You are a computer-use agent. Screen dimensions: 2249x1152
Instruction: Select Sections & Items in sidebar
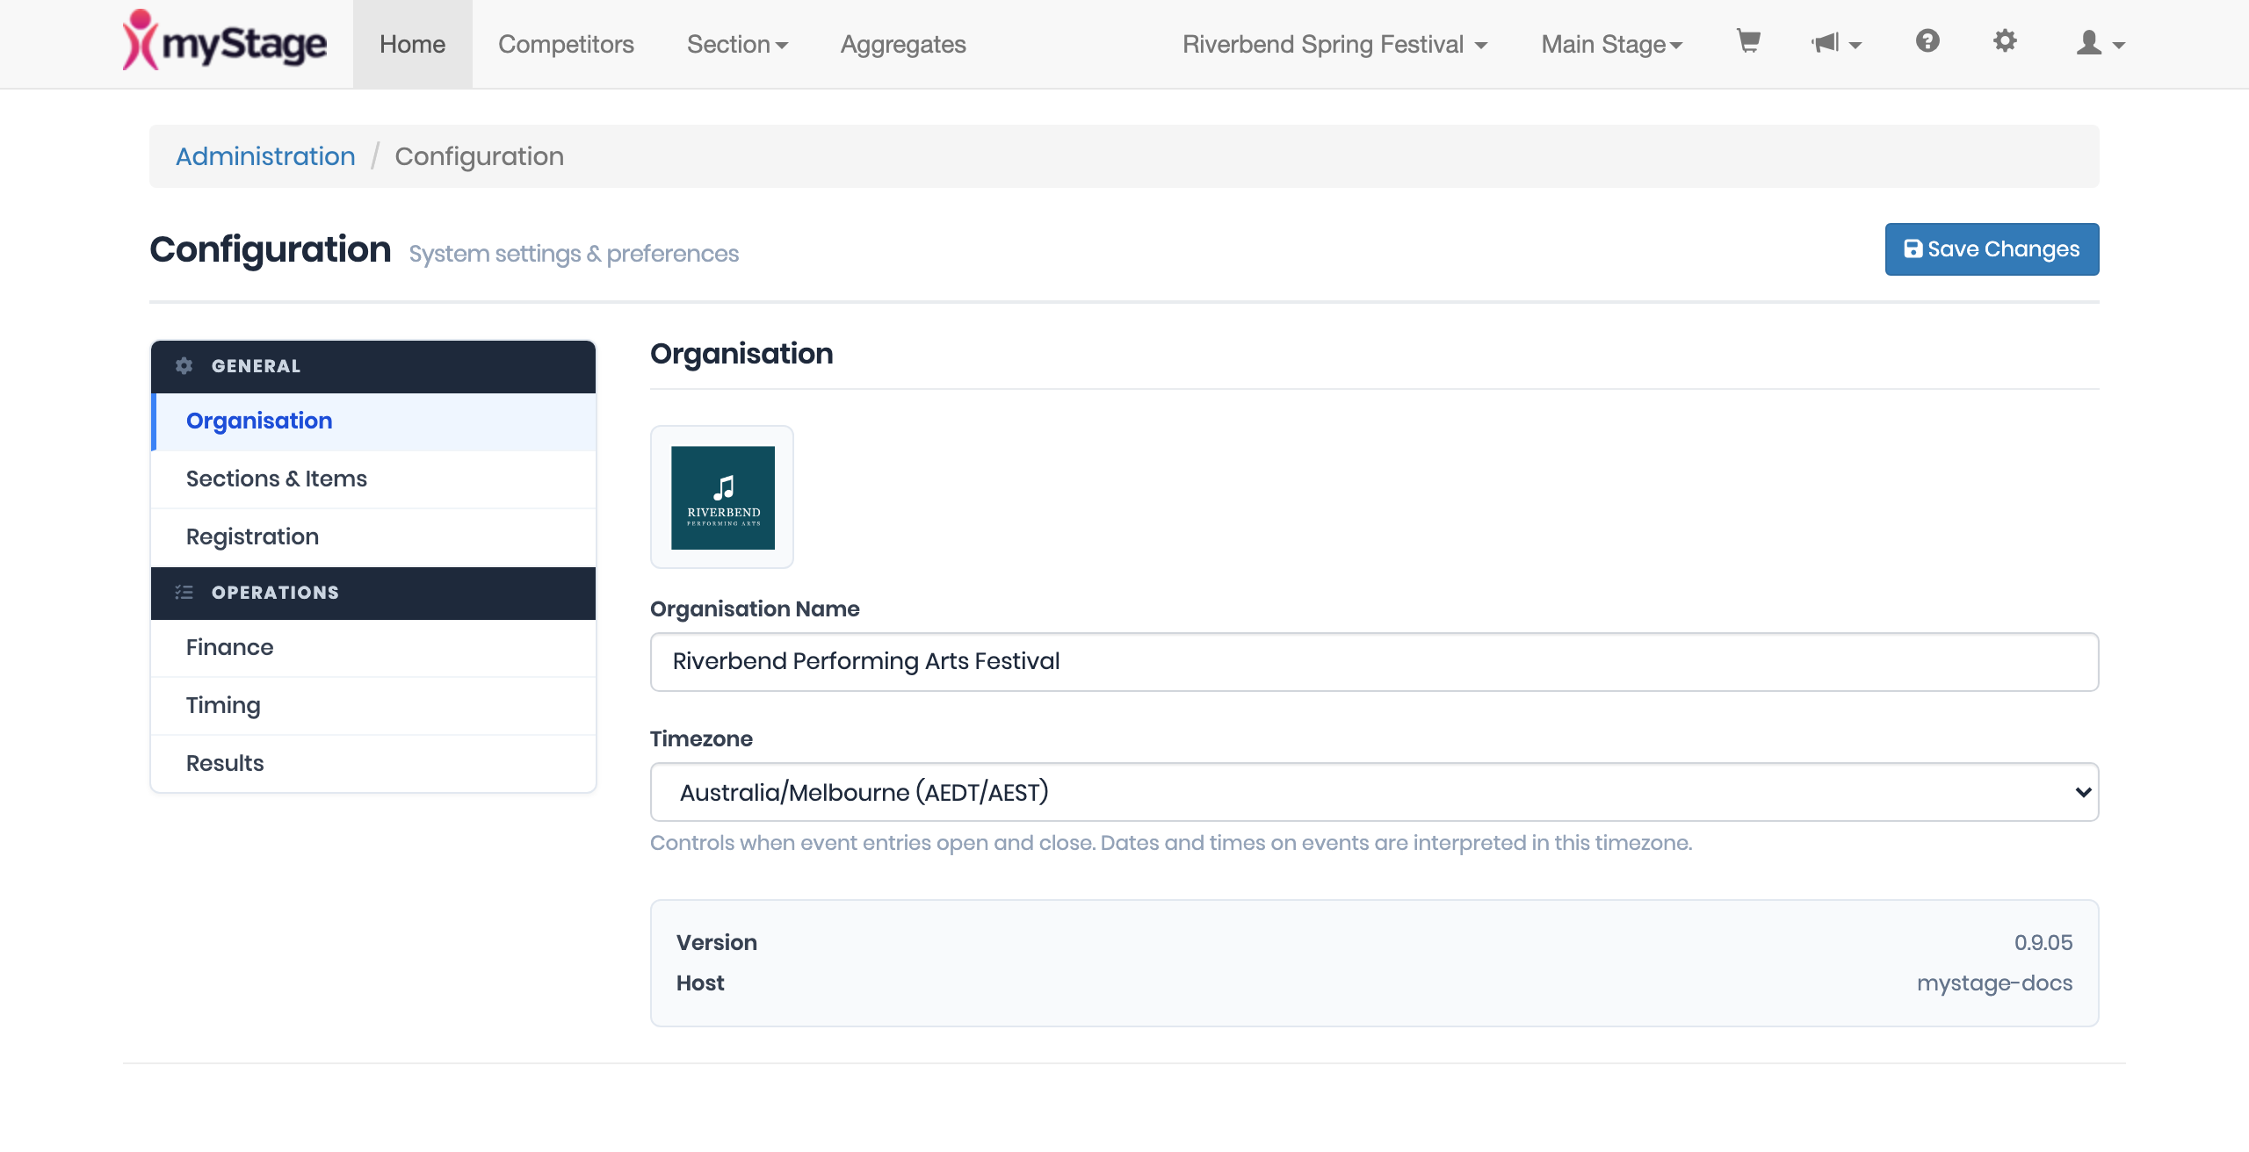pos(373,479)
